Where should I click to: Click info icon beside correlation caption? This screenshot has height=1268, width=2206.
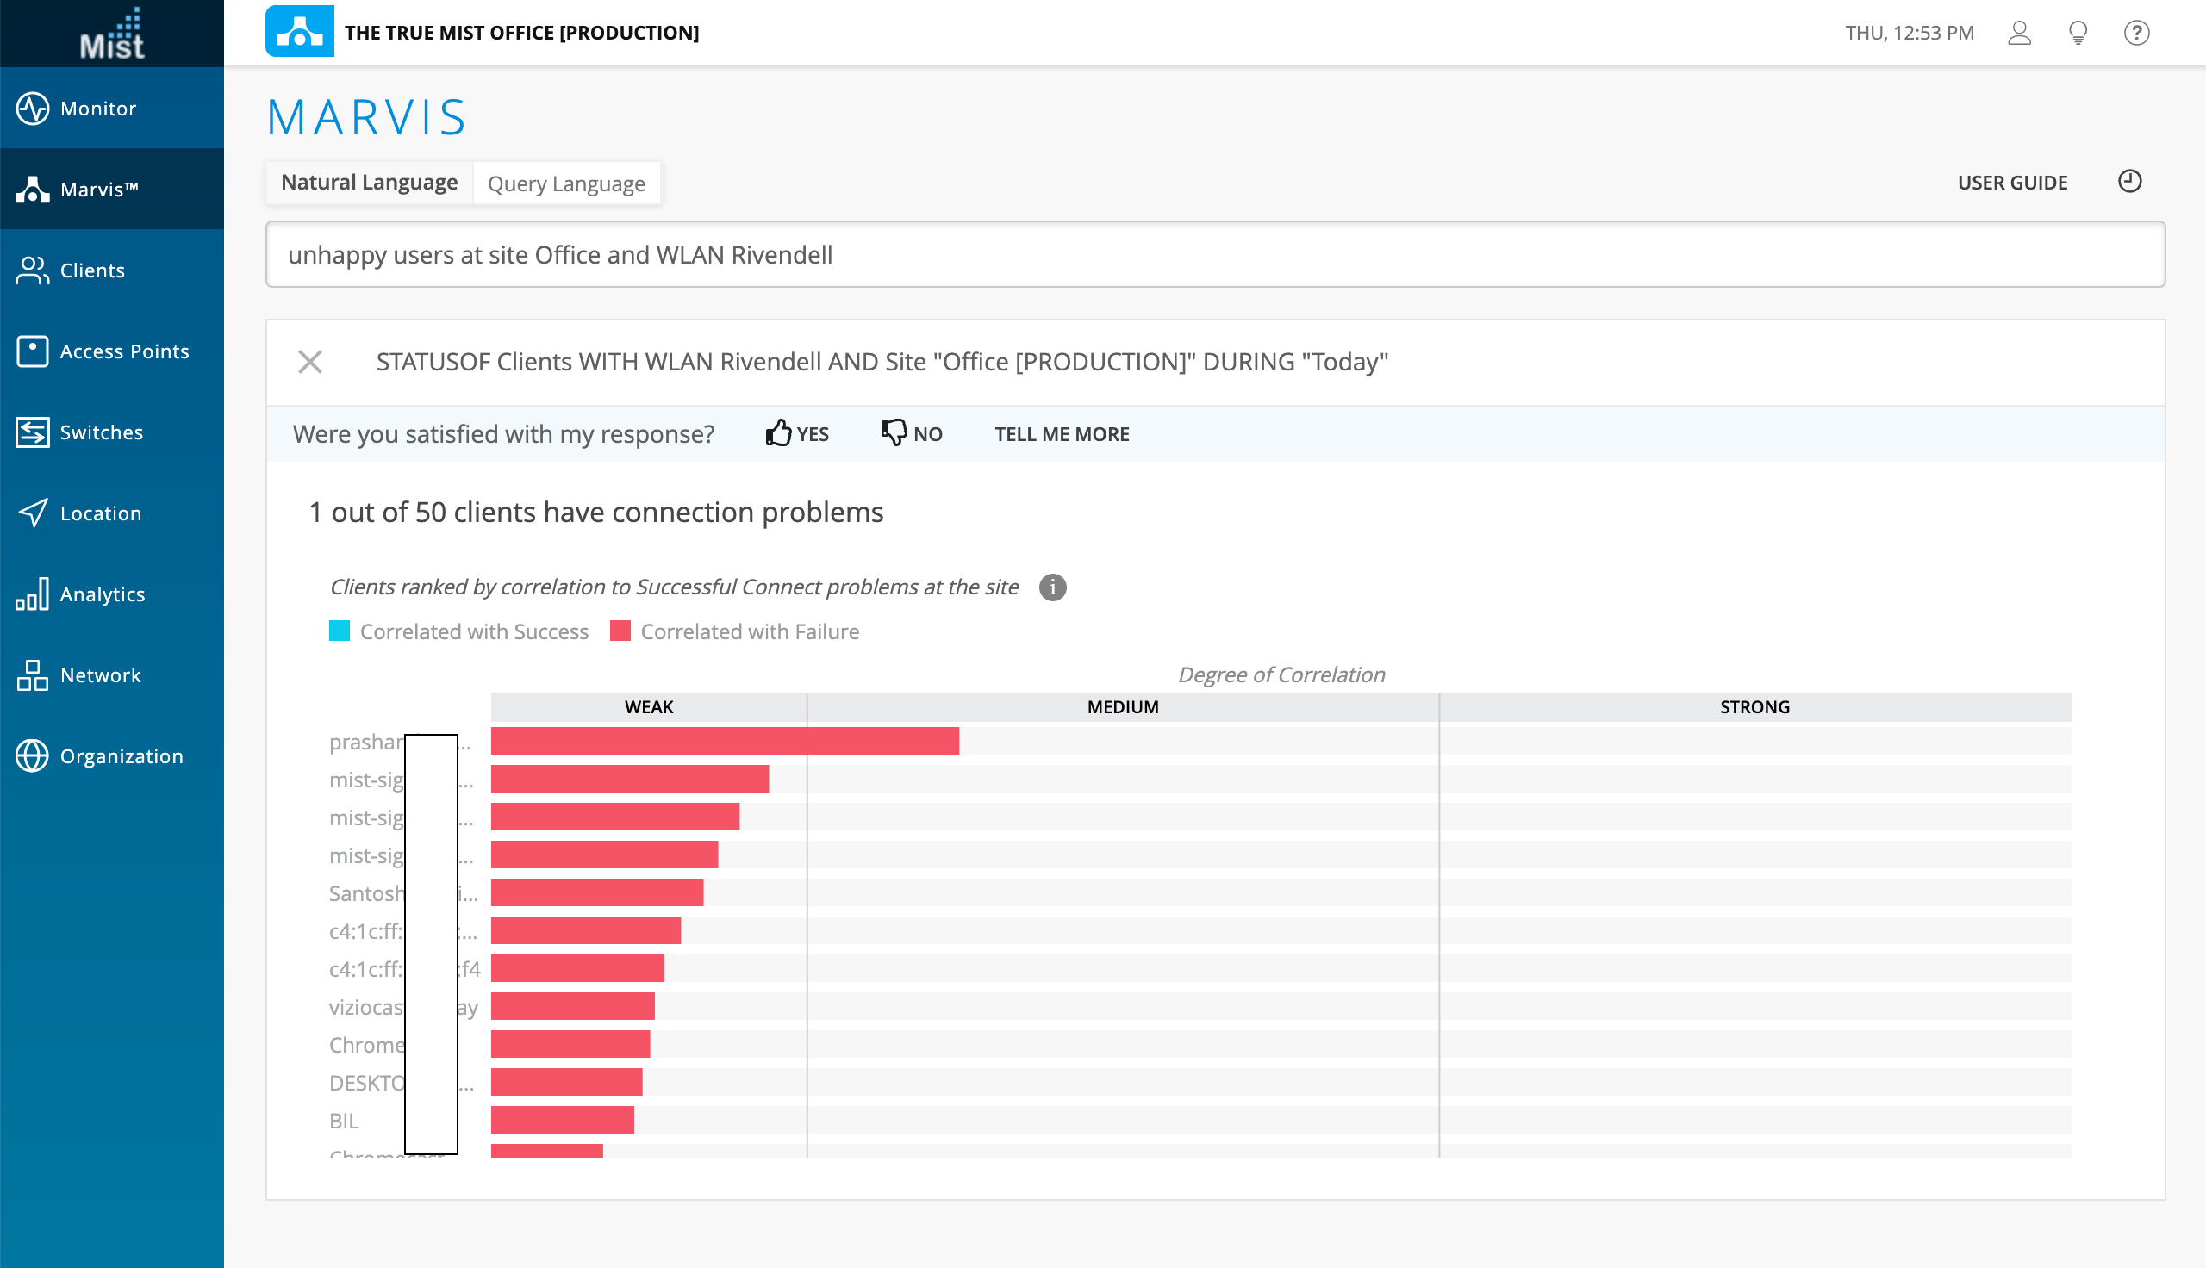(x=1052, y=587)
